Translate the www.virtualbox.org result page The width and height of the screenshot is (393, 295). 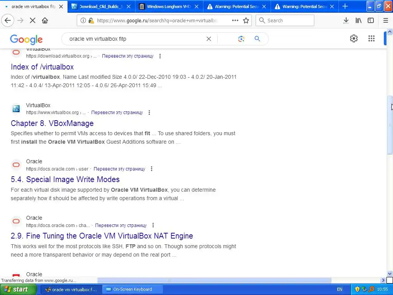(117, 113)
